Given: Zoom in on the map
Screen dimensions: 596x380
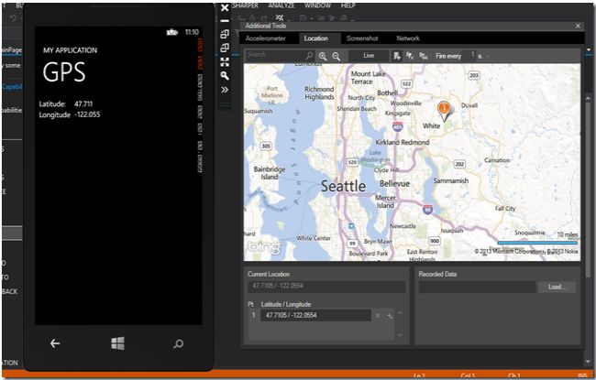Looking at the screenshot, I should (323, 56).
